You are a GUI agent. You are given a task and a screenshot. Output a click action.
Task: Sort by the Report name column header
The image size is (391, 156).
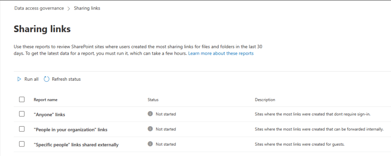pos(45,100)
